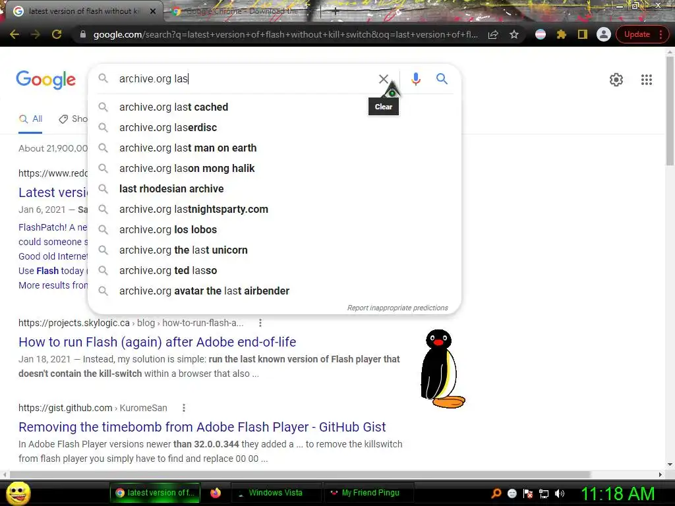
Task: Select suggestion archive.org last cached
Action: (x=274, y=107)
